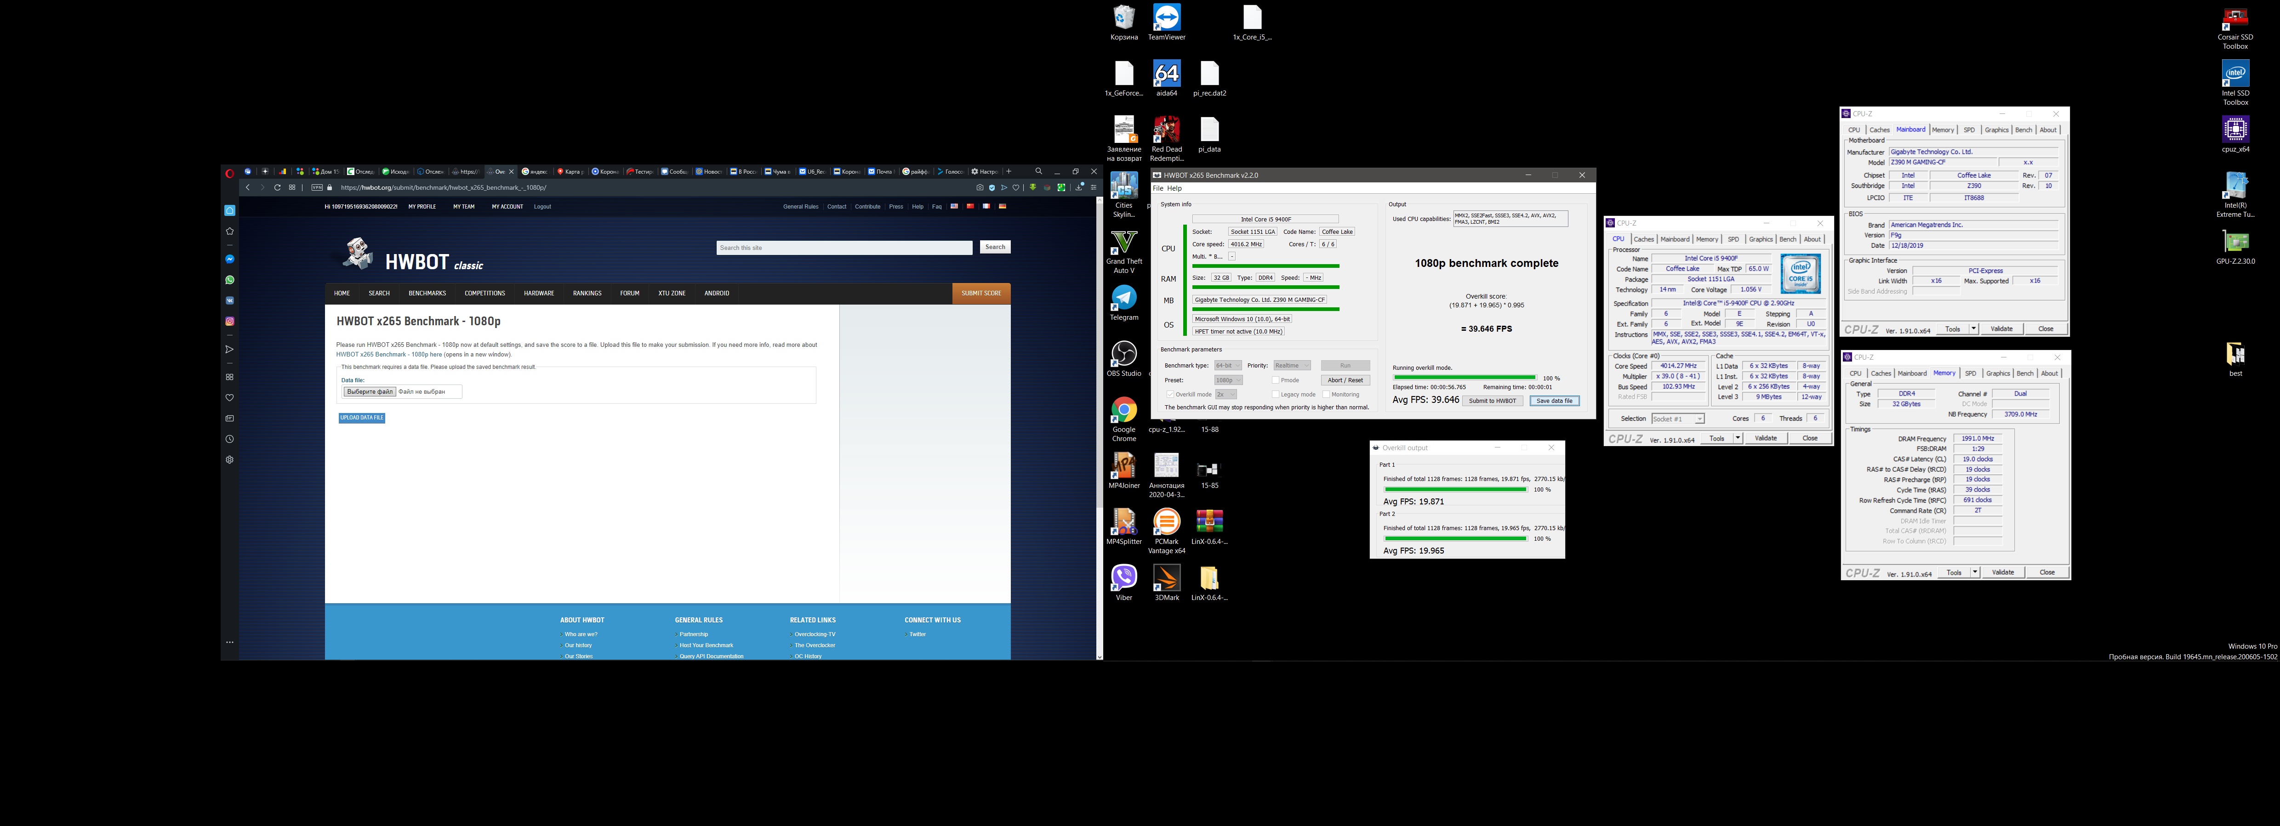Select the US flag language on HWBOT
Image resolution: width=2280 pixels, height=826 pixels.
tap(954, 206)
